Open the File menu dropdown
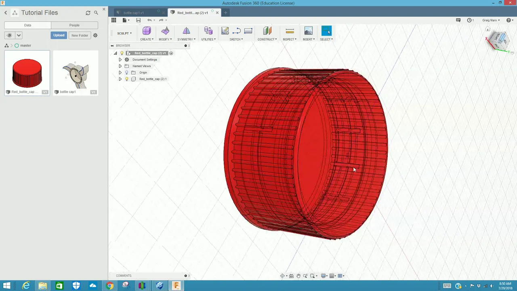517x291 pixels. tap(126, 20)
